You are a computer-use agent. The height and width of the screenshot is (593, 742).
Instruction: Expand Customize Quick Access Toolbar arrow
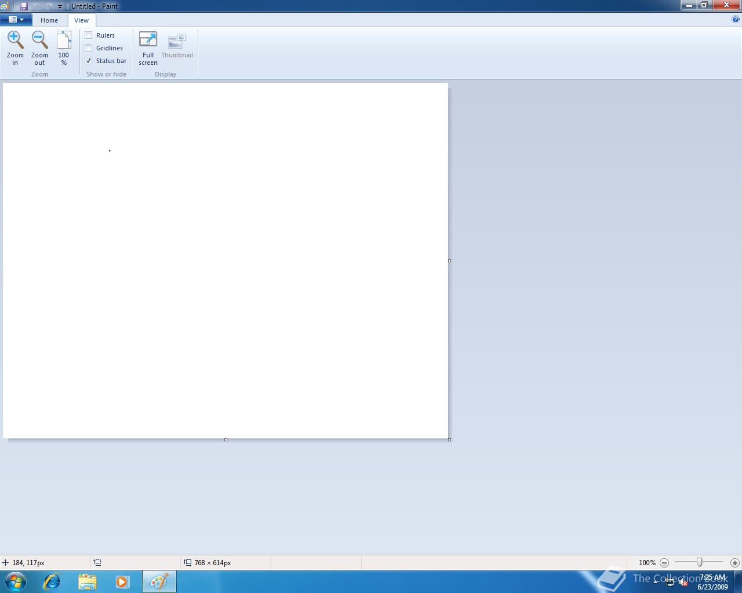pos(60,6)
